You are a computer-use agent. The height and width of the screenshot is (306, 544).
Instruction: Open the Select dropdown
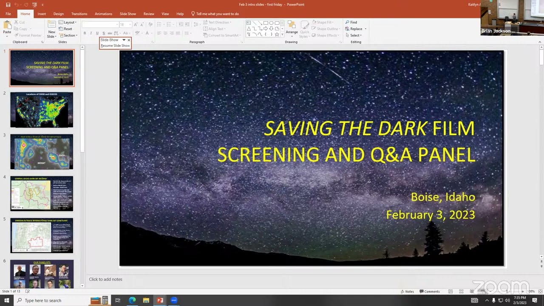[353, 36]
